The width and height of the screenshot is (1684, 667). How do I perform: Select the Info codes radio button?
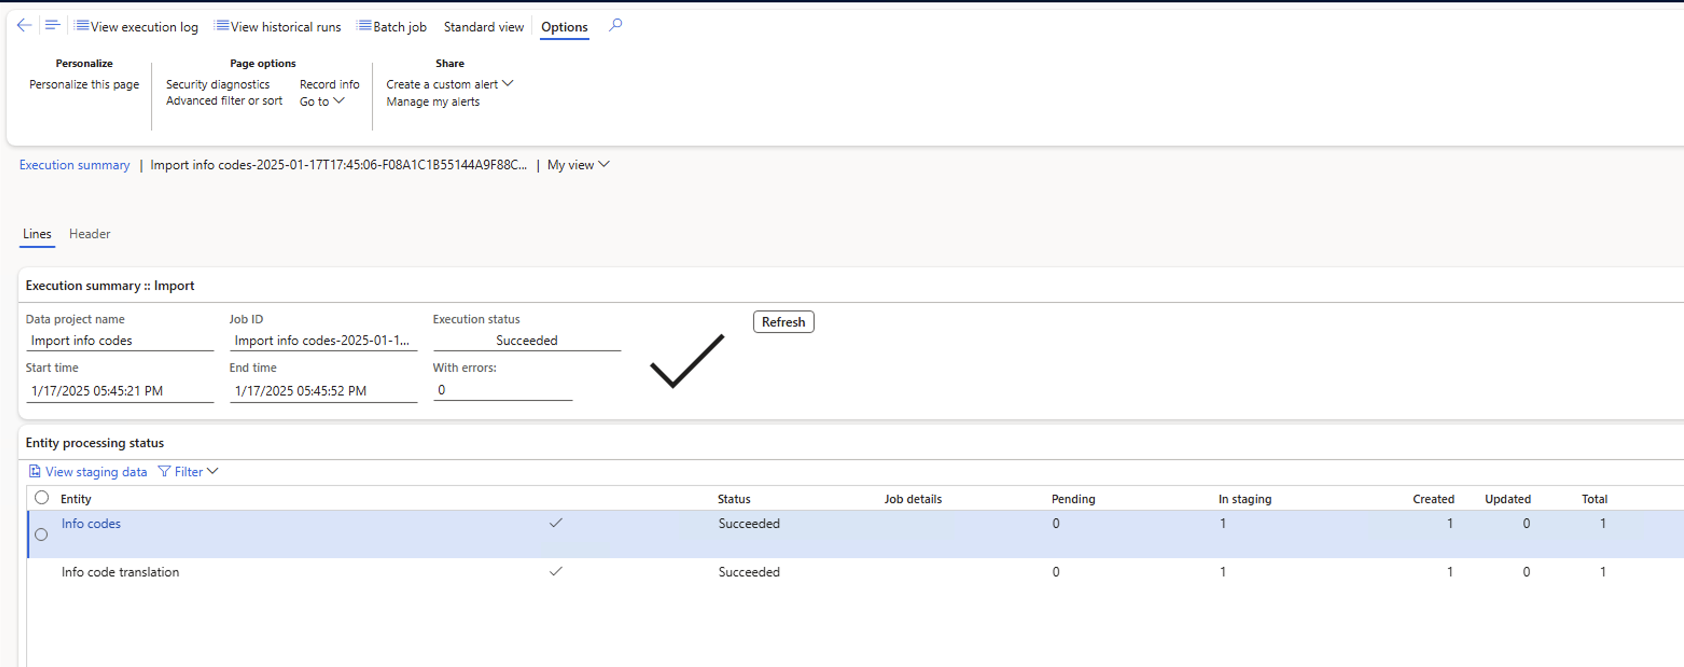(x=42, y=534)
